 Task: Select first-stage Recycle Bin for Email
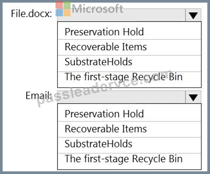tap(129, 161)
